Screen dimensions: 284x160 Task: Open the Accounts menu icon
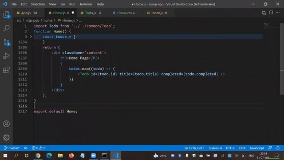[x=6, y=124]
